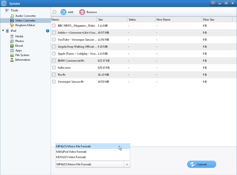This screenshot has width=237, height=175.
Task: Select the BMW Commercial.flv file name
Action: 71,61
